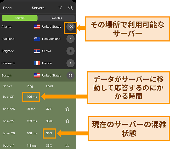Click the Servers title in header

(x=38, y=8)
